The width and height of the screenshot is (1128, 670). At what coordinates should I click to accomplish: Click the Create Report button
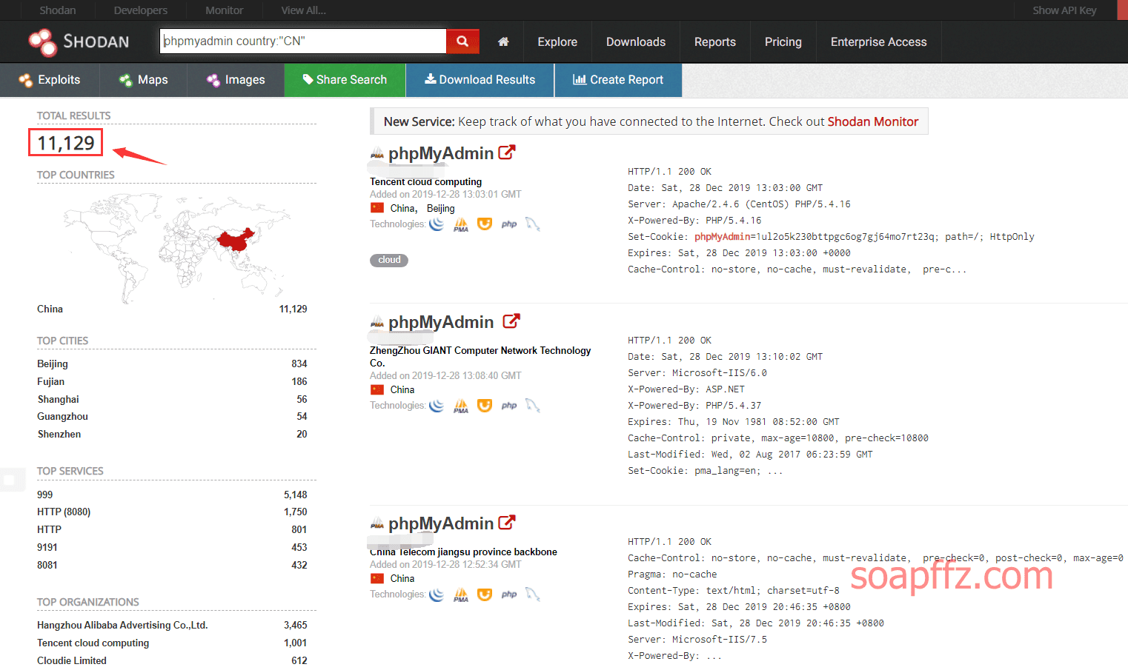click(618, 80)
